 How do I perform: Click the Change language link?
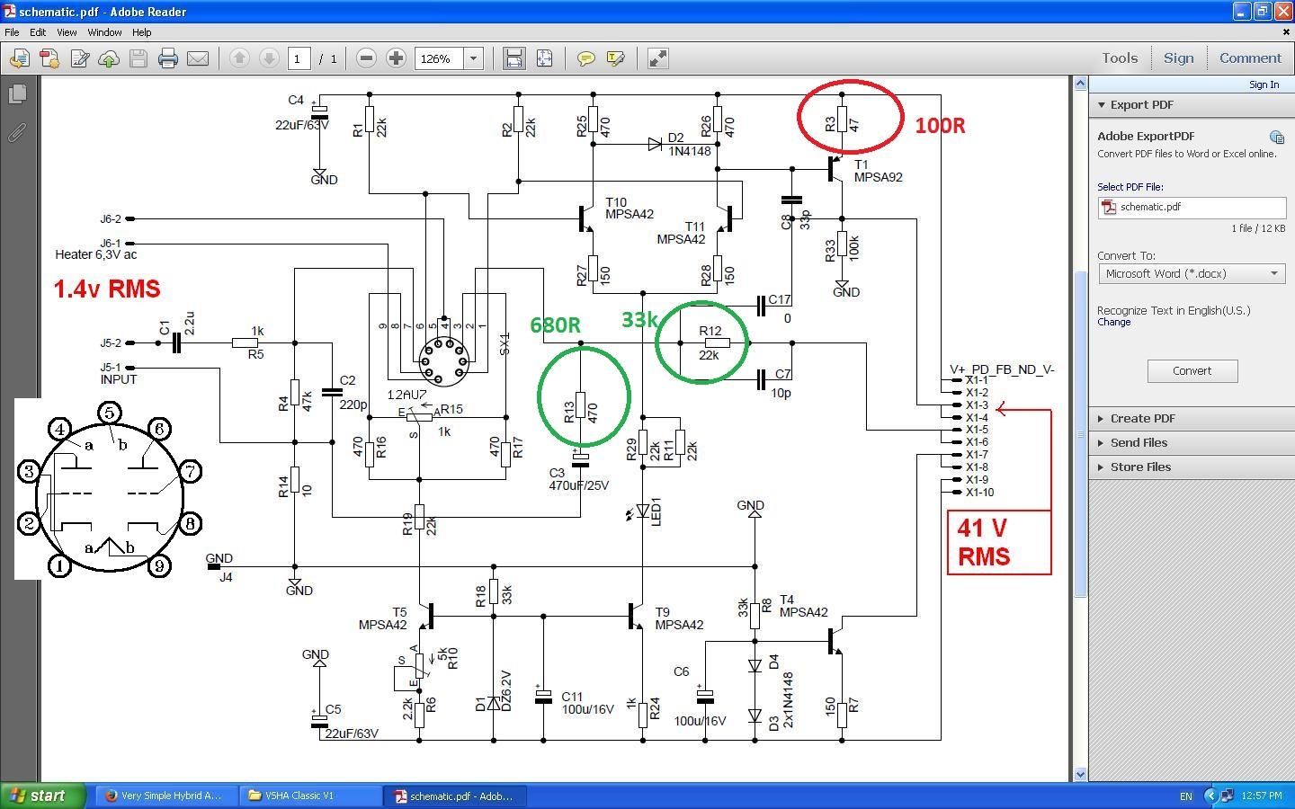point(1113,322)
